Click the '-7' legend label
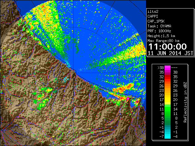Viewport: 195px width, 146px height. tap(161, 137)
